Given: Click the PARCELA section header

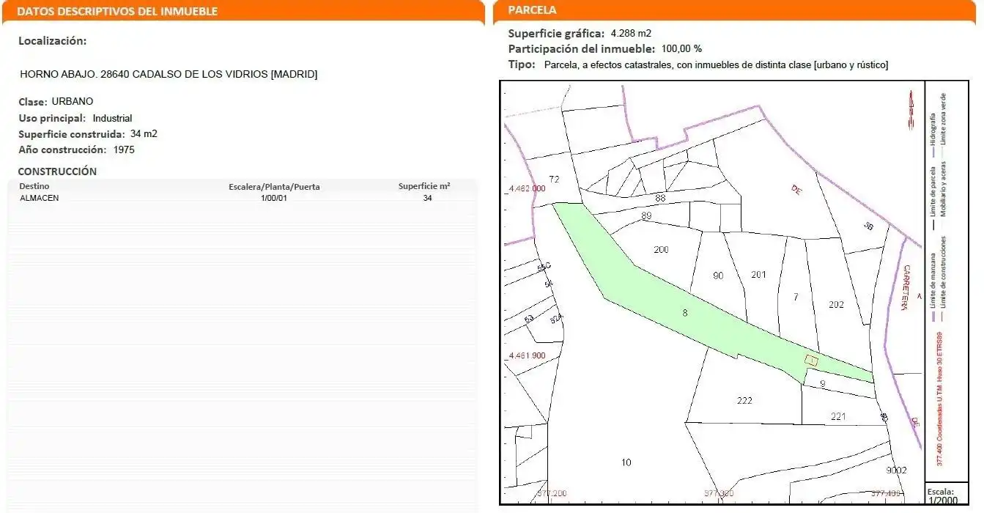Looking at the screenshot, I should [532, 10].
